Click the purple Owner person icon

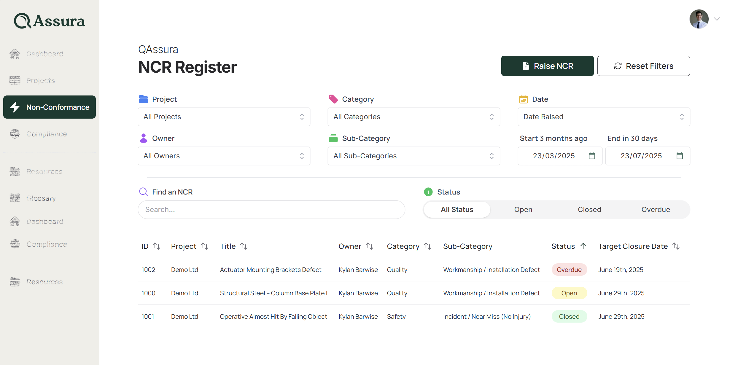tap(144, 138)
